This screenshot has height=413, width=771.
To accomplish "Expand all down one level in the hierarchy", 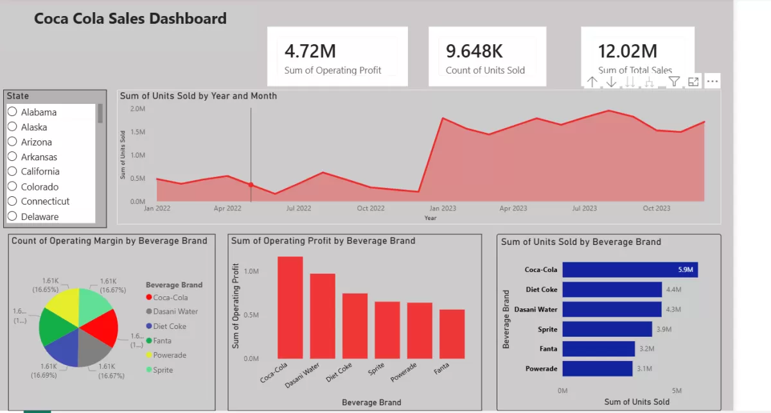I will (x=650, y=81).
